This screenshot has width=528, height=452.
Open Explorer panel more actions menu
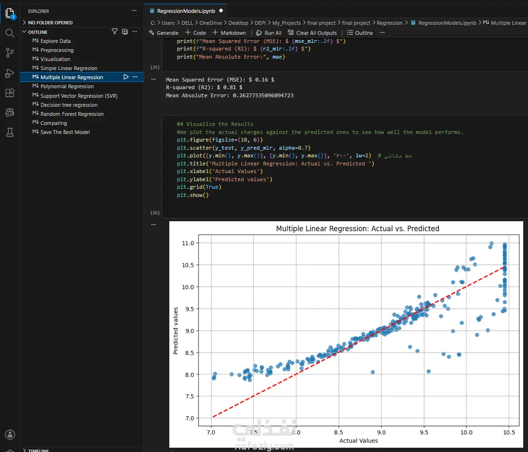tap(135, 11)
